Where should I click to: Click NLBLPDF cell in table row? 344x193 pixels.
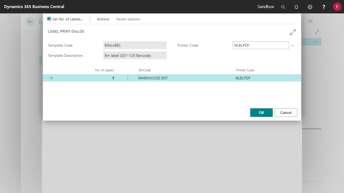click(243, 78)
